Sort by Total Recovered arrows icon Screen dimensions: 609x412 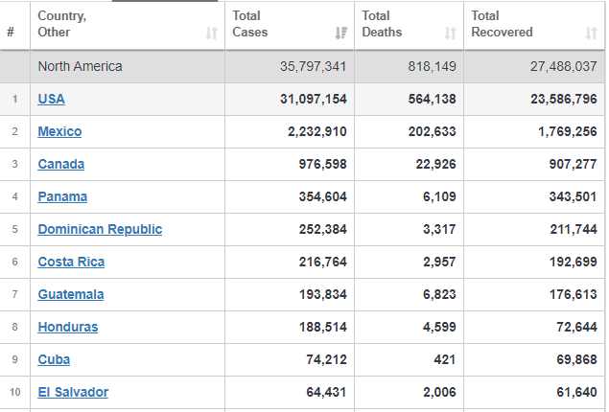coord(591,34)
